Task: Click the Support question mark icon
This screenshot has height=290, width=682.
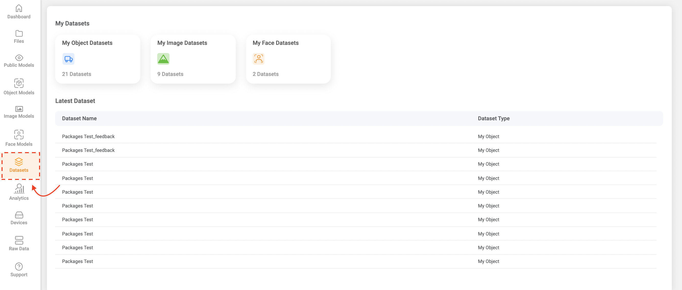Action: coord(19,267)
